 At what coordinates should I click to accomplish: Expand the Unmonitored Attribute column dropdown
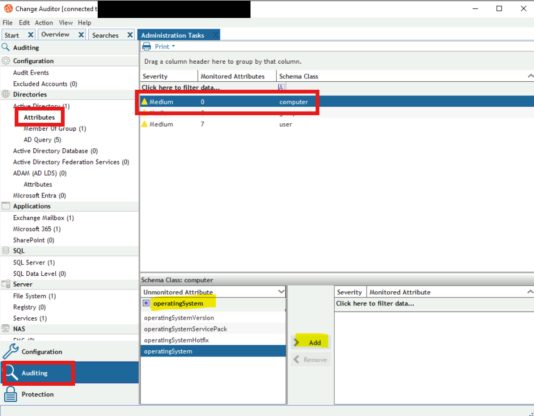[x=281, y=291]
